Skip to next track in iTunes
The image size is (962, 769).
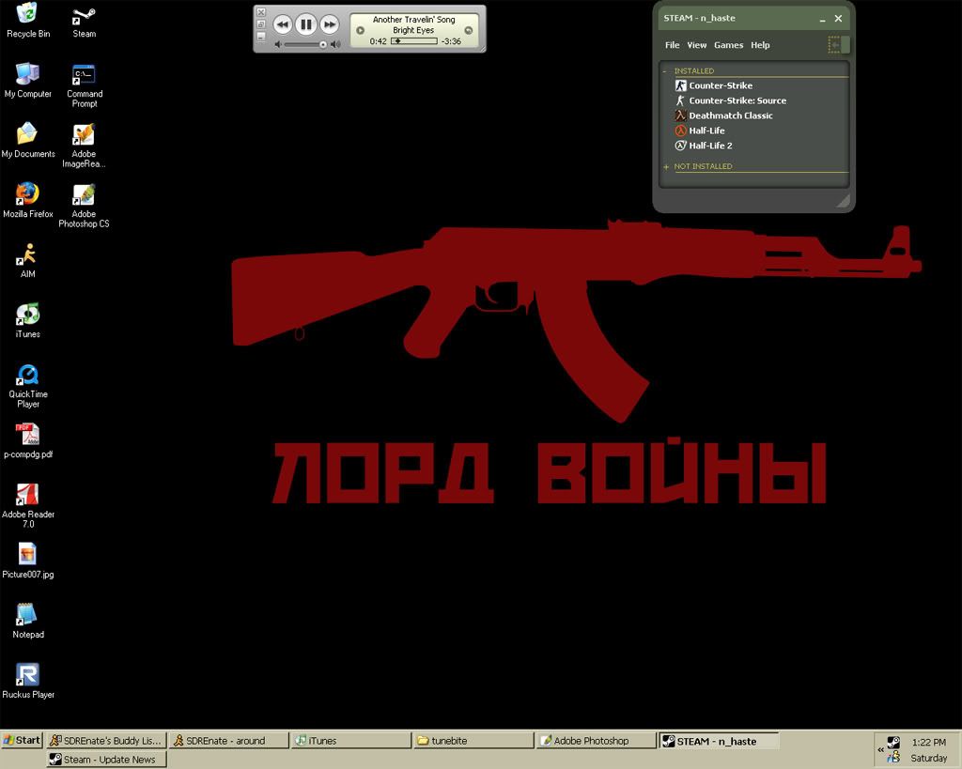click(x=329, y=24)
